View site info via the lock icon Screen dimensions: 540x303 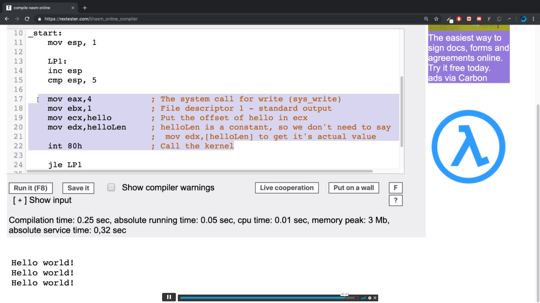tap(39, 19)
